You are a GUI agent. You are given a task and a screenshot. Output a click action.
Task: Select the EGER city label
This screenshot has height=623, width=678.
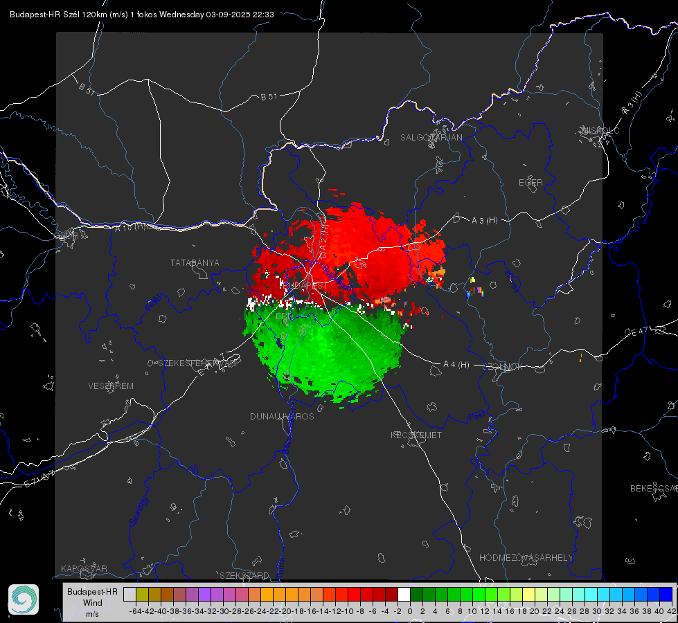(x=530, y=183)
